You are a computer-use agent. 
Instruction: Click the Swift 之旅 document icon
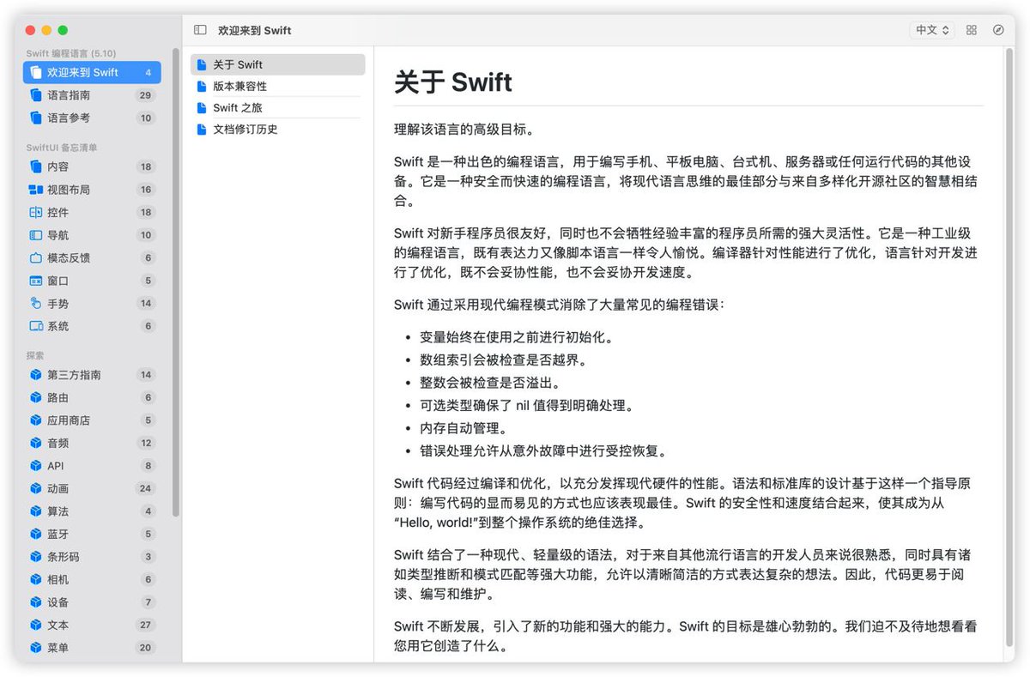[202, 108]
